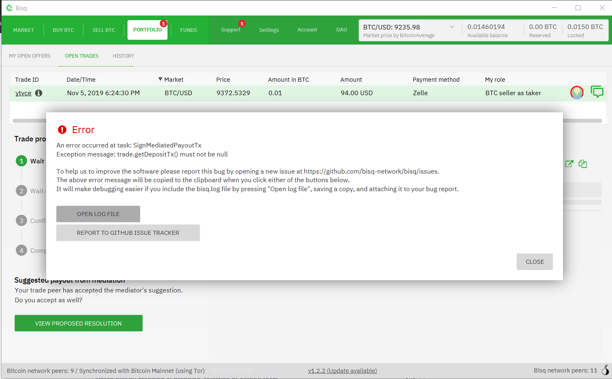
Task: Expand the BTC/USD market price dropdown
Action: point(452,27)
